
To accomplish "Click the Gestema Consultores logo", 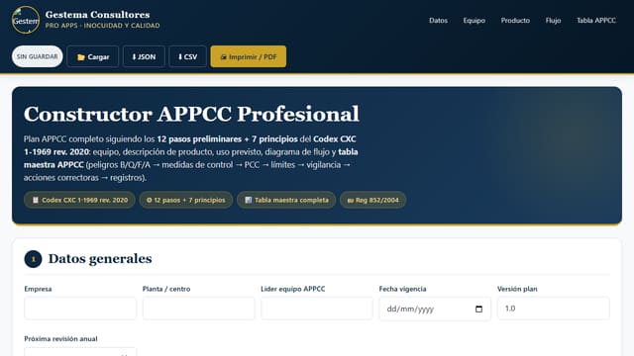I will tap(26, 20).
